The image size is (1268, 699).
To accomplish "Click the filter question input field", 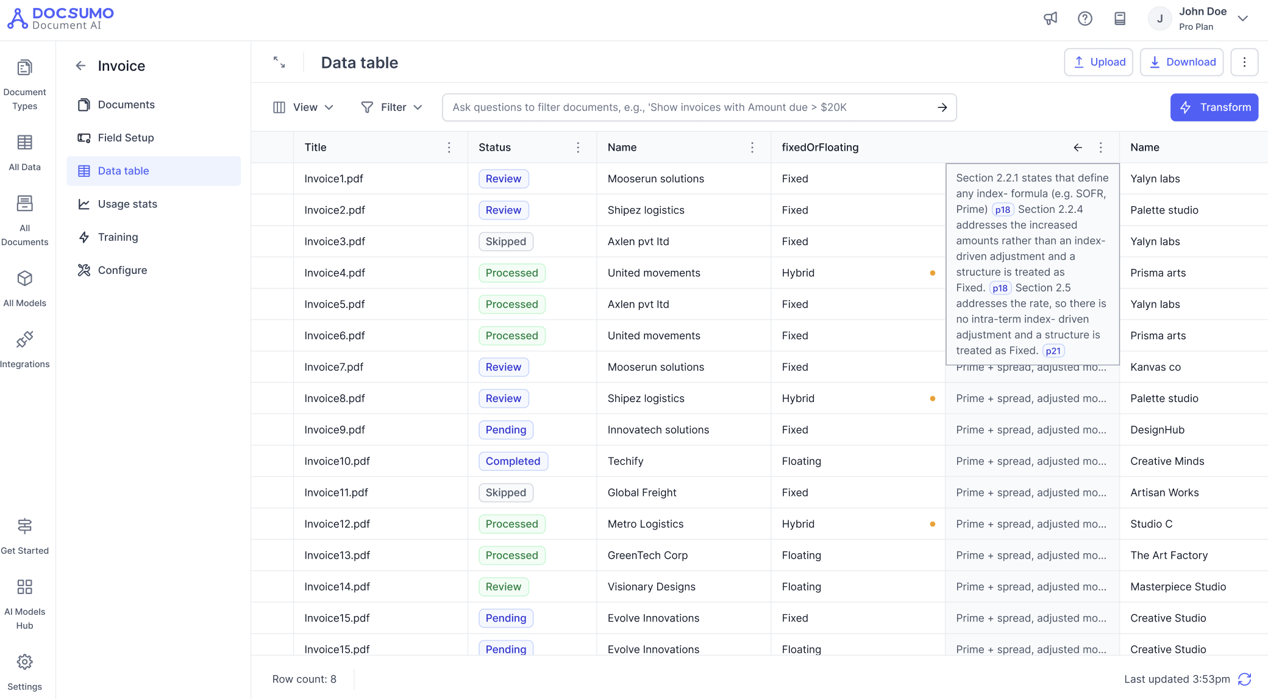I will click(x=689, y=107).
